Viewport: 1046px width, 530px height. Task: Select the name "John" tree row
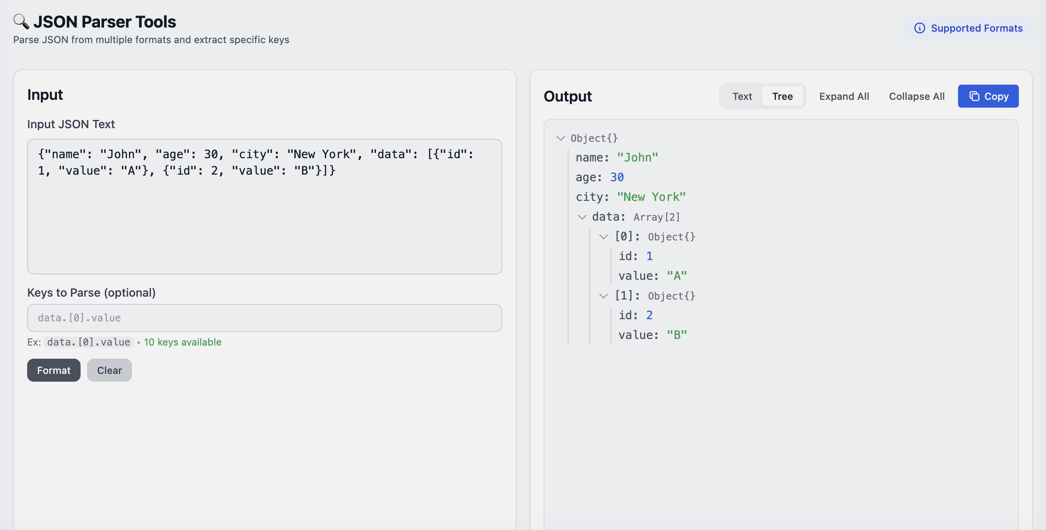[x=617, y=157]
